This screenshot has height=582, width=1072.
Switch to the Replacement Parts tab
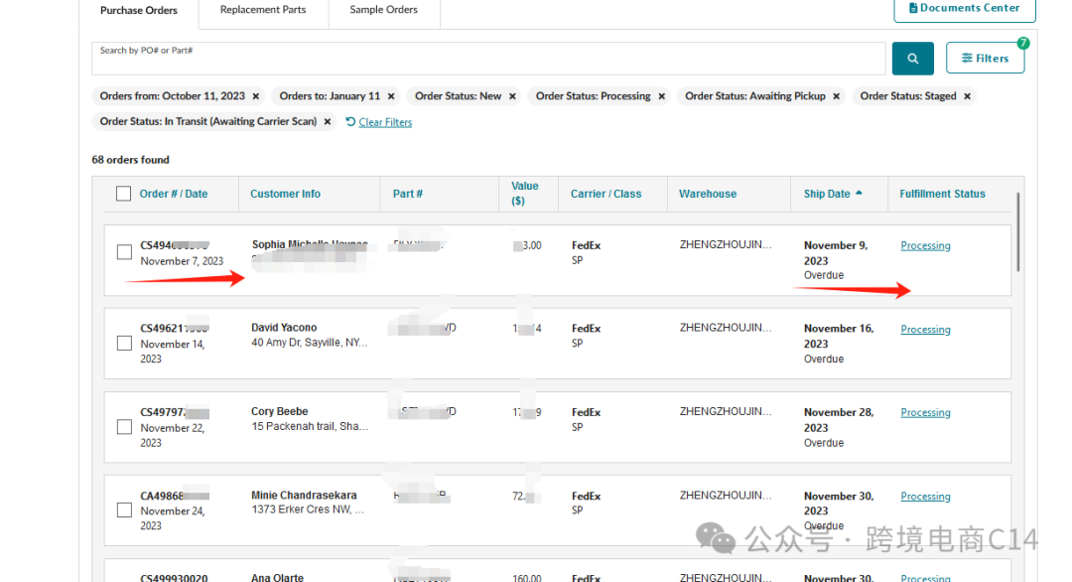[x=263, y=10]
